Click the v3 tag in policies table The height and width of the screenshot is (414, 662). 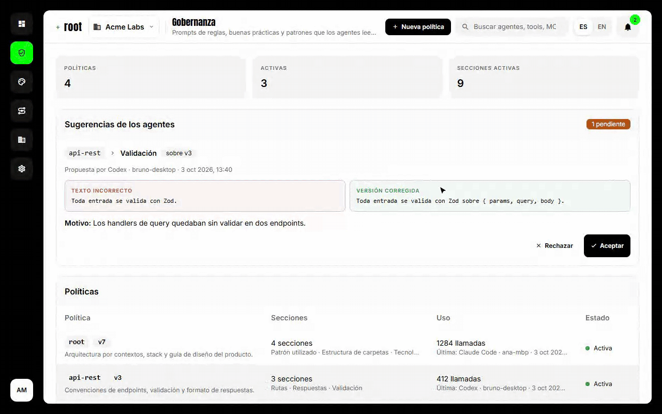tap(118, 378)
